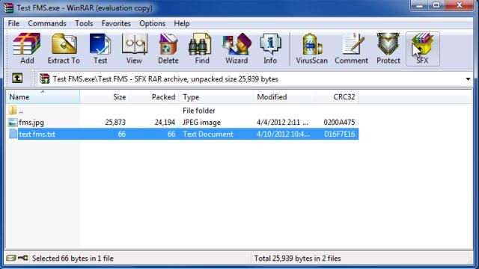Click 'Selected 66 bytes in 1 file' status
This screenshot has width=479, height=269.
coord(73,259)
